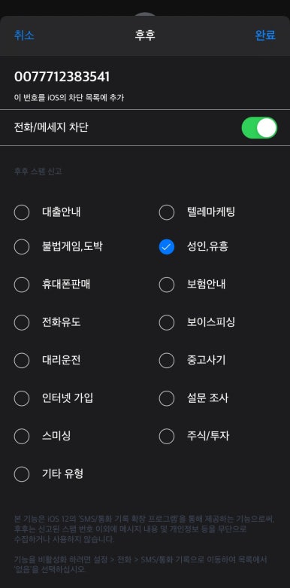The height and width of the screenshot is (588, 290).
Task: Tap 취소 to cancel the report
Action: [x=24, y=35]
